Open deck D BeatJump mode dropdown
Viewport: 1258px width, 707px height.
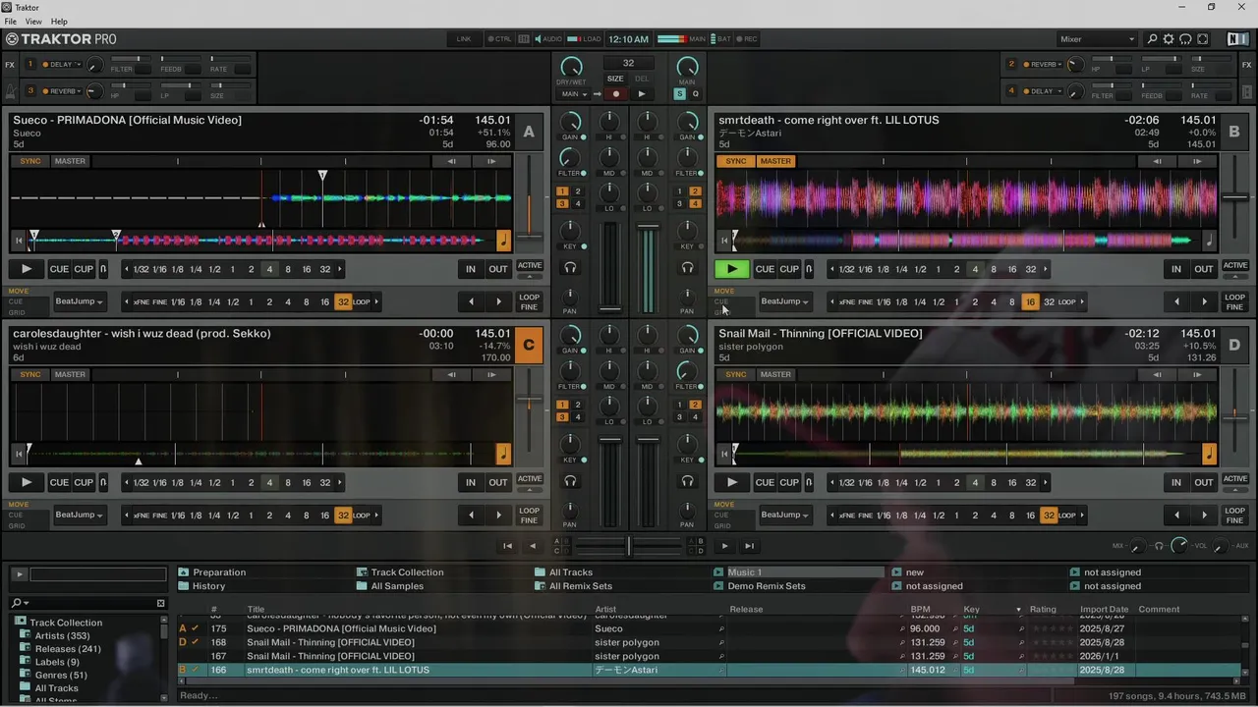tap(784, 515)
